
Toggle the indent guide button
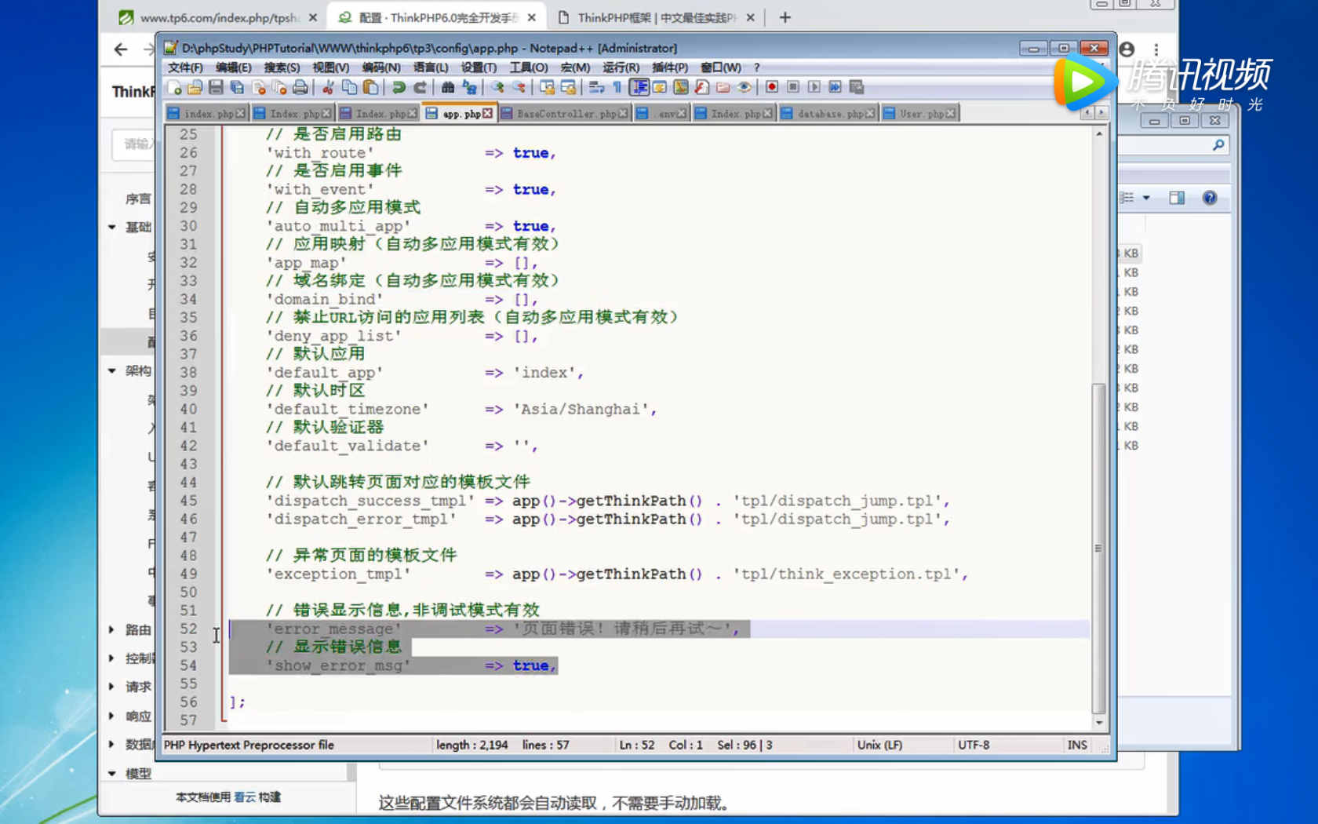639,87
